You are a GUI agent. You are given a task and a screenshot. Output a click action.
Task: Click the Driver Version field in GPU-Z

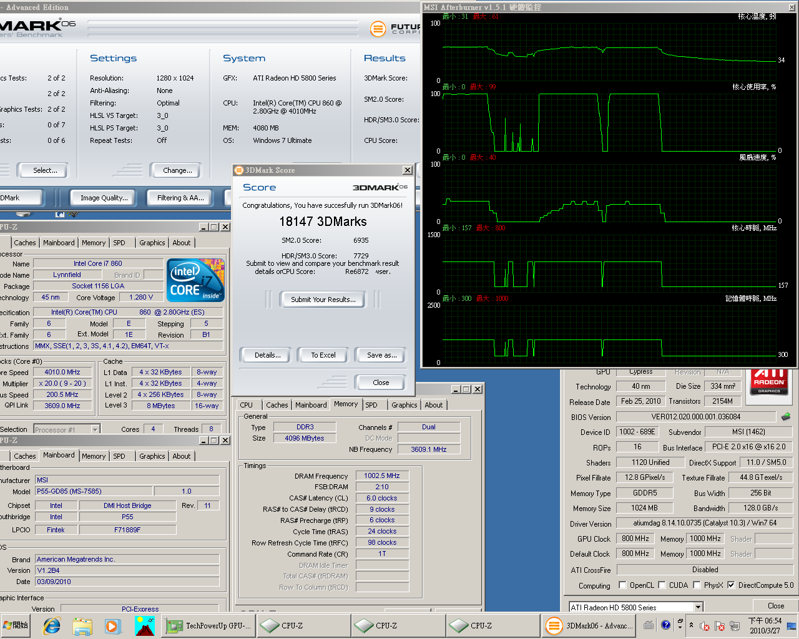(x=705, y=523)
